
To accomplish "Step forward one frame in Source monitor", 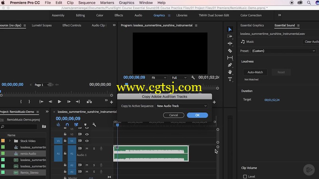I will [69, 102].
